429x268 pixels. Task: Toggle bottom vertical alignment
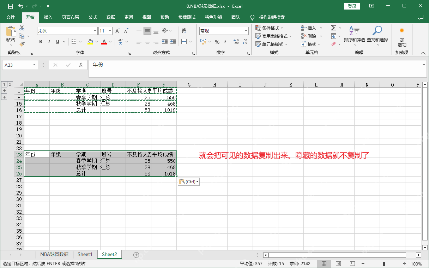point(156,31)
